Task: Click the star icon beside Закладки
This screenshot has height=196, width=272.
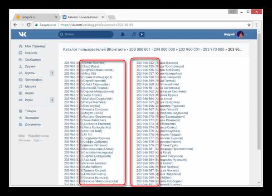Action: click(20, 118)
